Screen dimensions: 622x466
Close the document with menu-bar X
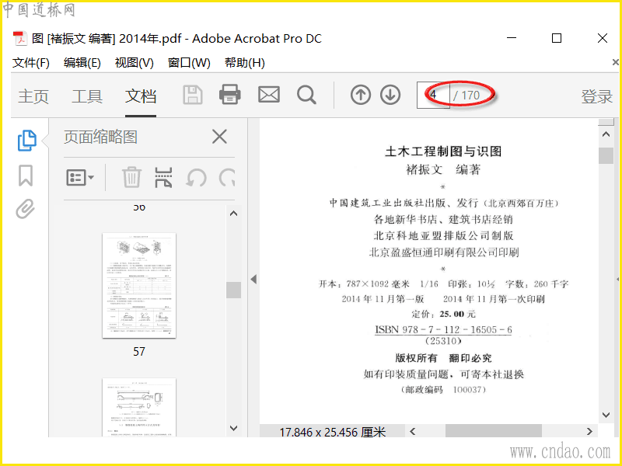(616, 62)
